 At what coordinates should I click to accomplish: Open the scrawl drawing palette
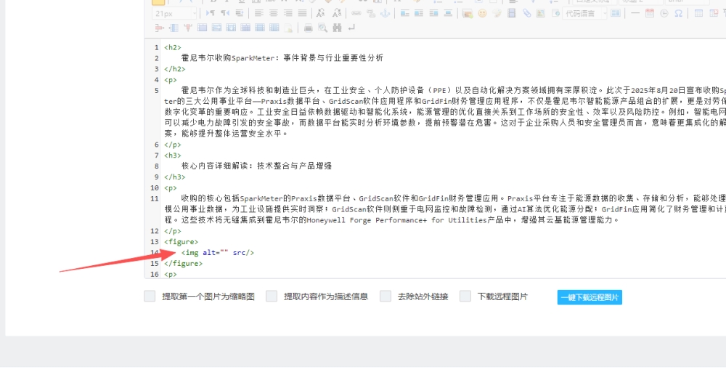[497, 13]
